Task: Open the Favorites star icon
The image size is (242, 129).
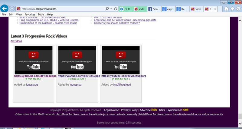Action: tap(232, 9)
